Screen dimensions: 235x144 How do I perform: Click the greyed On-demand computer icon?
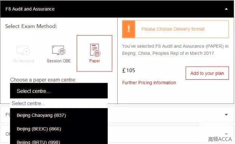[x=23, y=50]
